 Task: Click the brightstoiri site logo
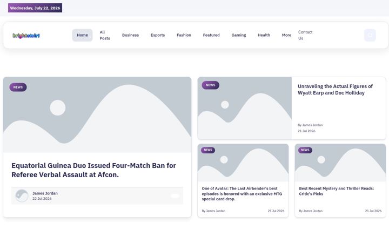pos(26,36)
